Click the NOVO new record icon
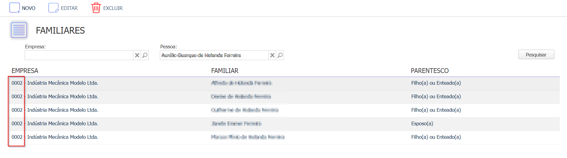 14,8
